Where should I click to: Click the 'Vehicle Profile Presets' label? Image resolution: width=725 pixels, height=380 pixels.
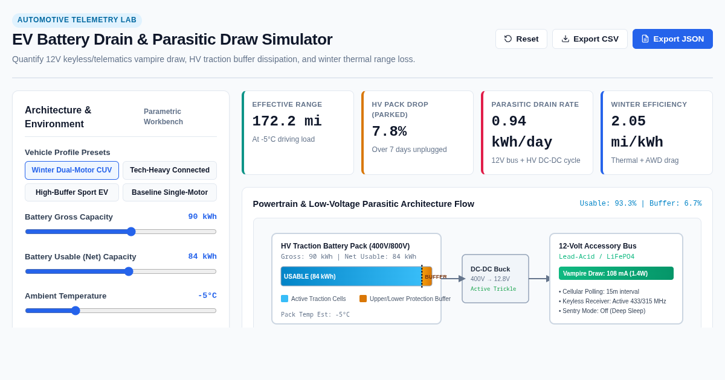(x=68, y=153)
